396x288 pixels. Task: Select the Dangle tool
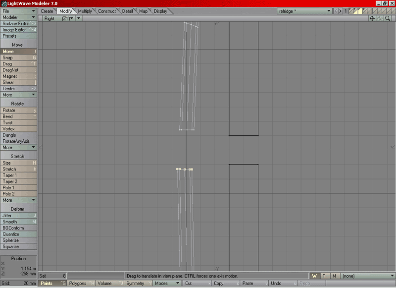click(x=18, y=135)
